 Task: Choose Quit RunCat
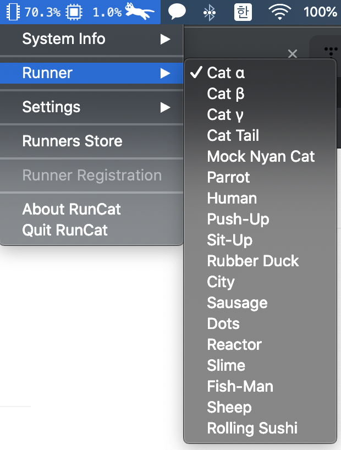pyautogui.click(x=91, y=230)
